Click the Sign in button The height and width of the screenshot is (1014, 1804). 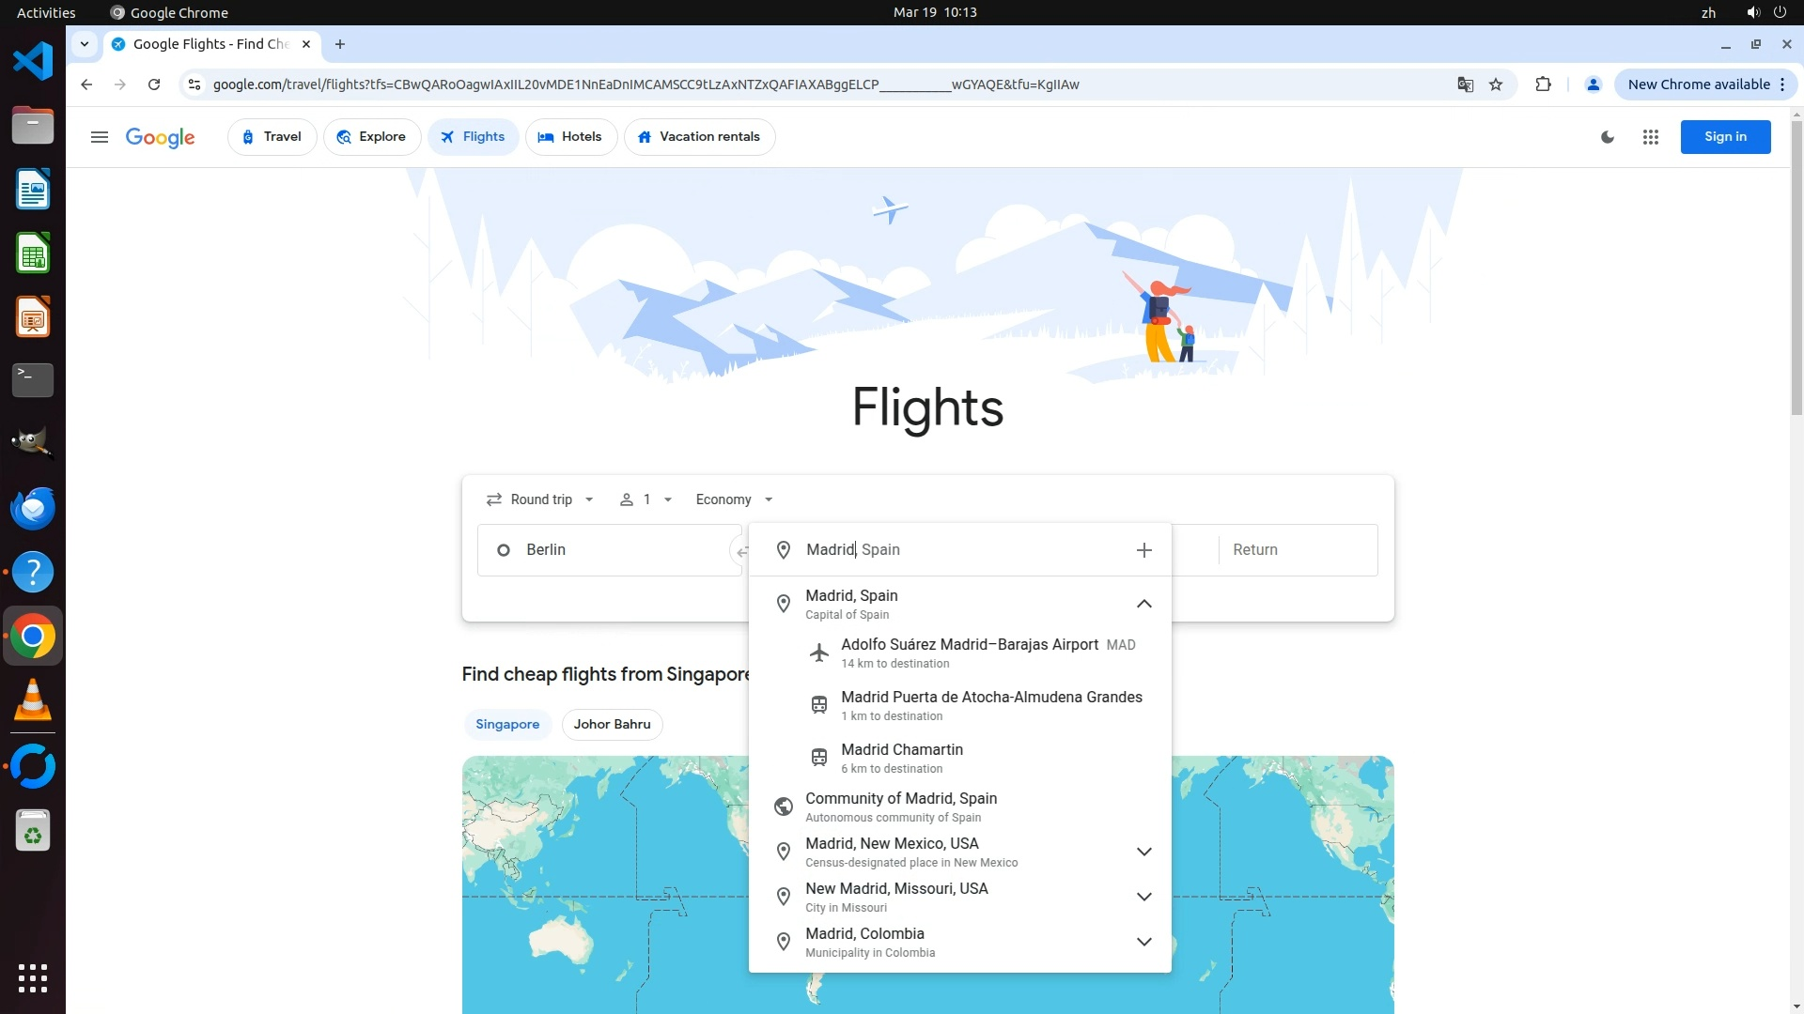click(x=1724, y=137)
